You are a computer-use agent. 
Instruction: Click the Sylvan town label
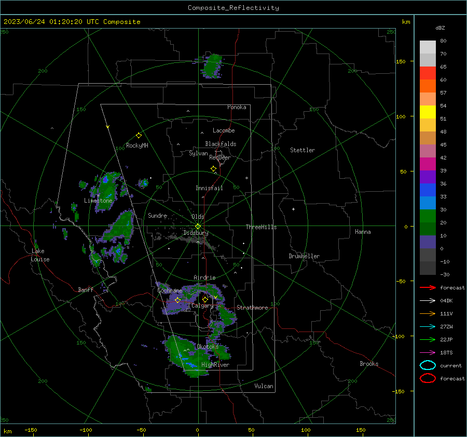198,153
